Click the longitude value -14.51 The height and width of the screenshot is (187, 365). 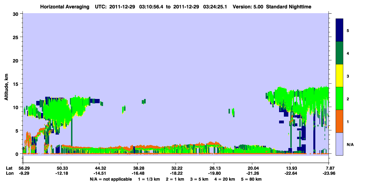tap(99, 173)
